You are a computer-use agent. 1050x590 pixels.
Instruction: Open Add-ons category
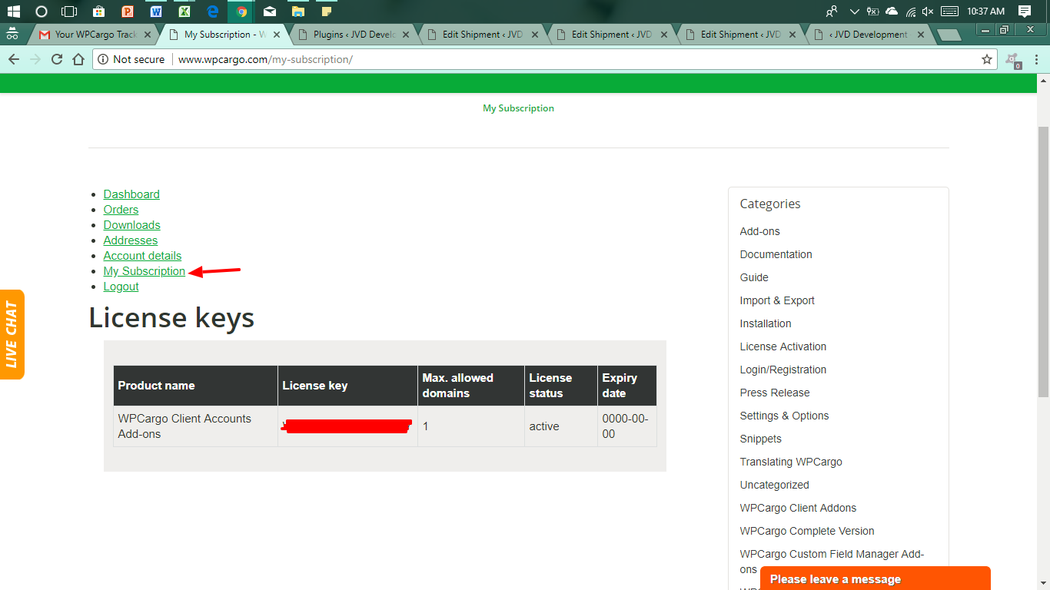pos(760,231)
